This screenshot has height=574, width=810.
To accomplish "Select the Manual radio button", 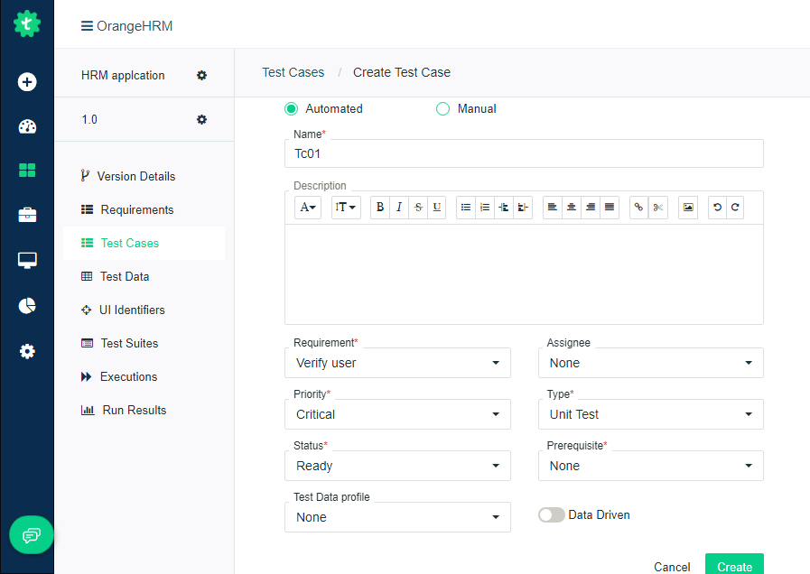I will tap(442, 109).
